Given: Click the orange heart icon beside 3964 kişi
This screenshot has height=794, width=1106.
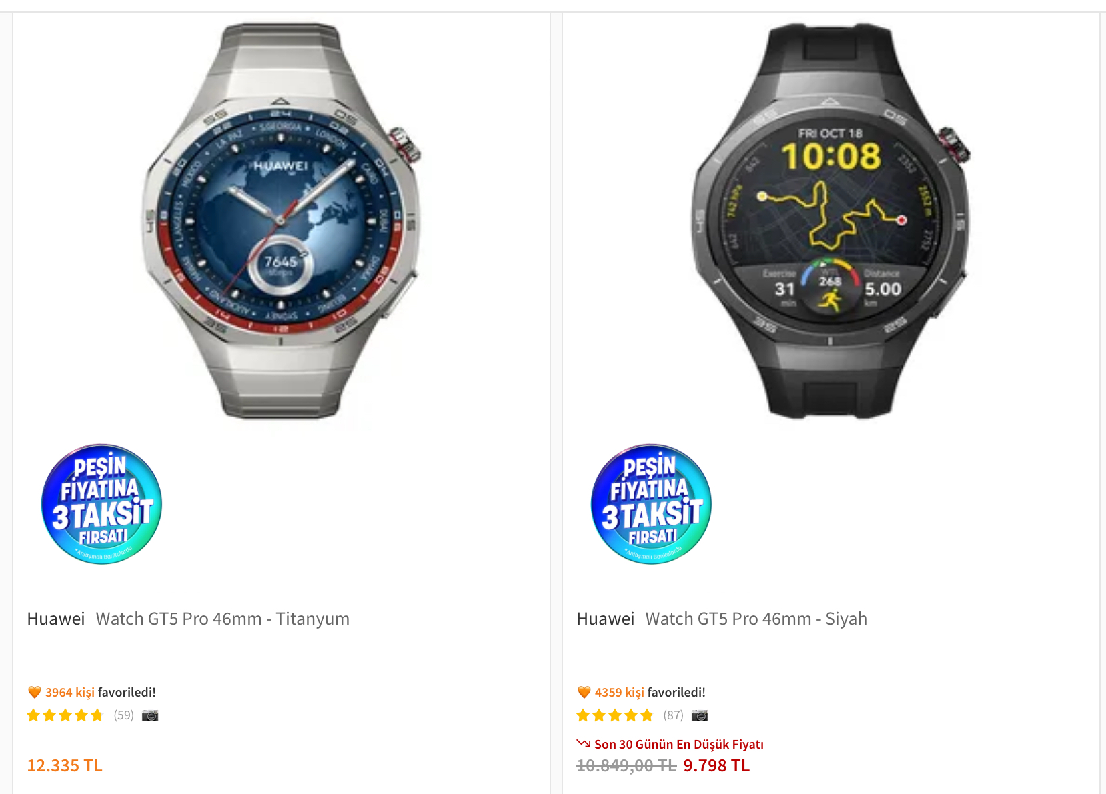Looking at the screenshot, I should click(34, 692).
